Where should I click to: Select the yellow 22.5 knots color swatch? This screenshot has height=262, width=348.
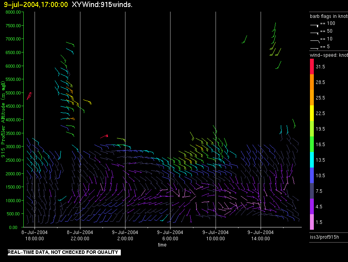point(312,113)
